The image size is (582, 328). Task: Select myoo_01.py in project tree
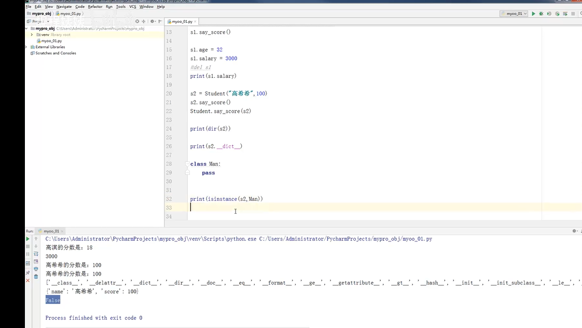[51, 41]
